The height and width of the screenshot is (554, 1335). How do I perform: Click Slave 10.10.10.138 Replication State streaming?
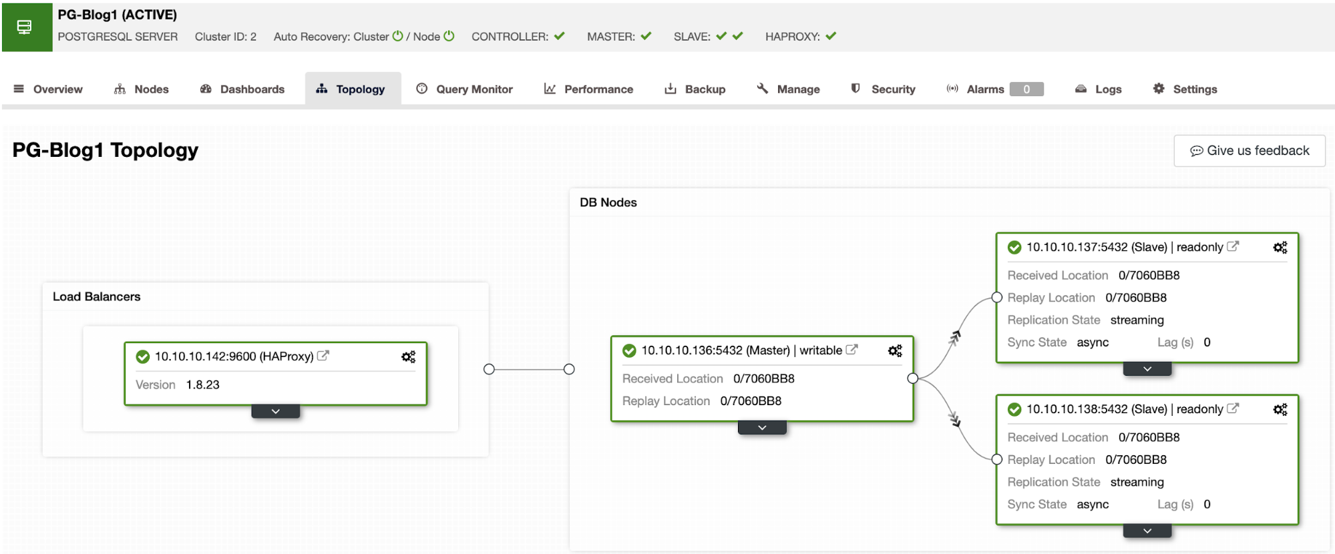(1137, 483)
